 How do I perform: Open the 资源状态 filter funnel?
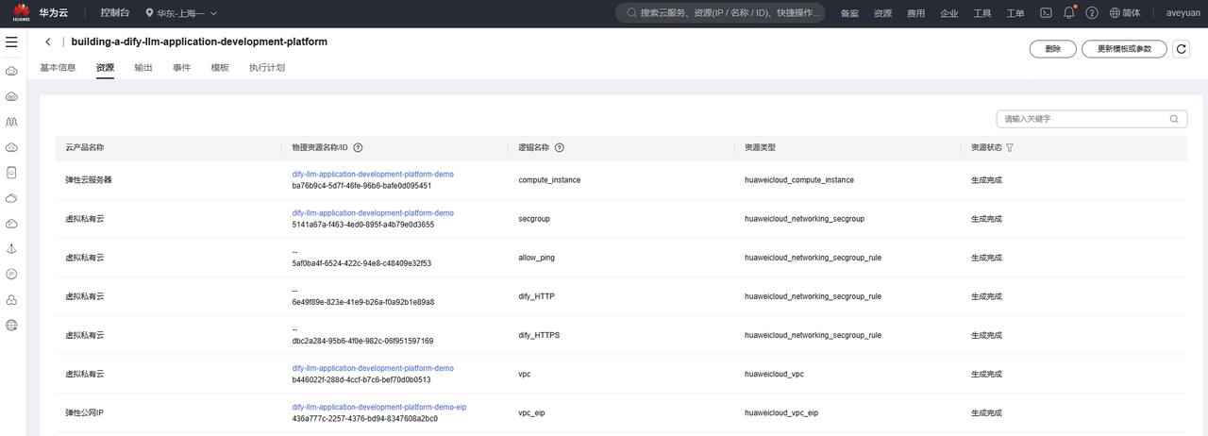[x=1010, y=148]
